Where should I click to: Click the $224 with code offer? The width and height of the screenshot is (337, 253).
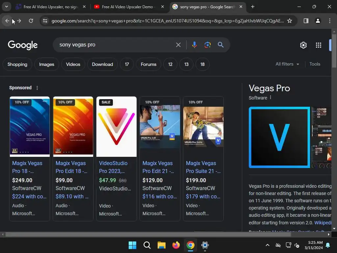tap(29, 196)
